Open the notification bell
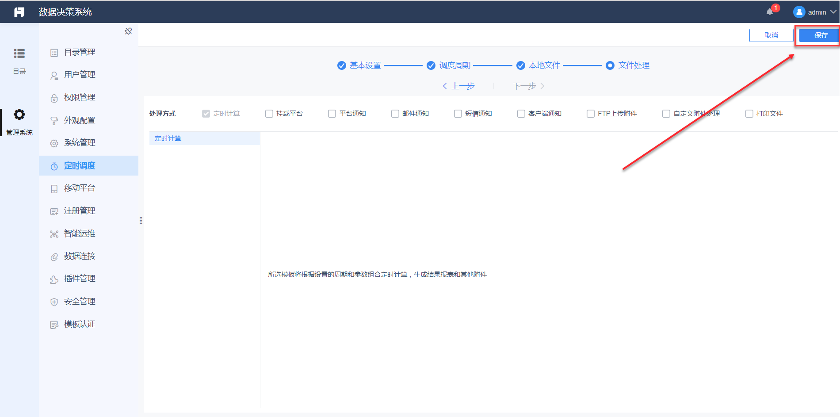This screenshot has width=840, height=417. pos(770,12)
